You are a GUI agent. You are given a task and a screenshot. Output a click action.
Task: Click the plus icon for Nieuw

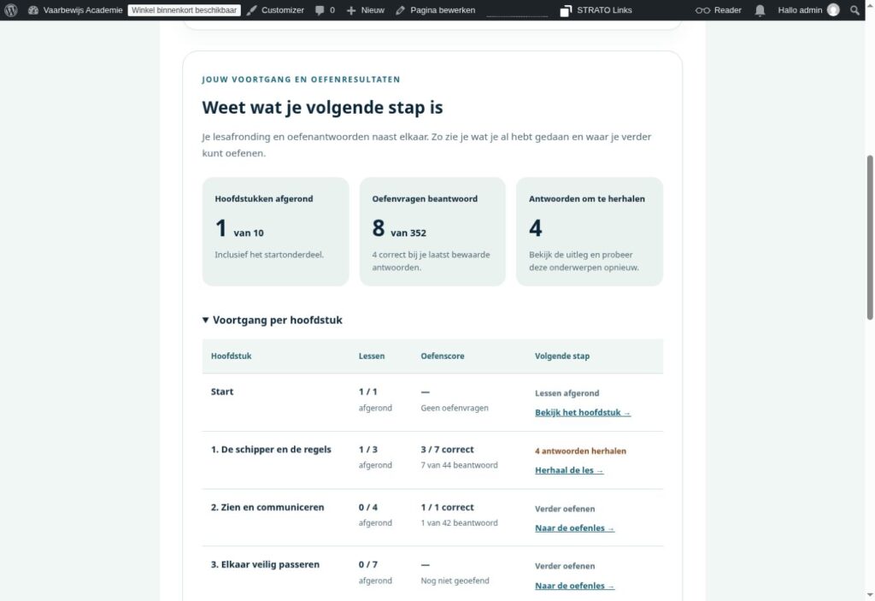(351, 10)
